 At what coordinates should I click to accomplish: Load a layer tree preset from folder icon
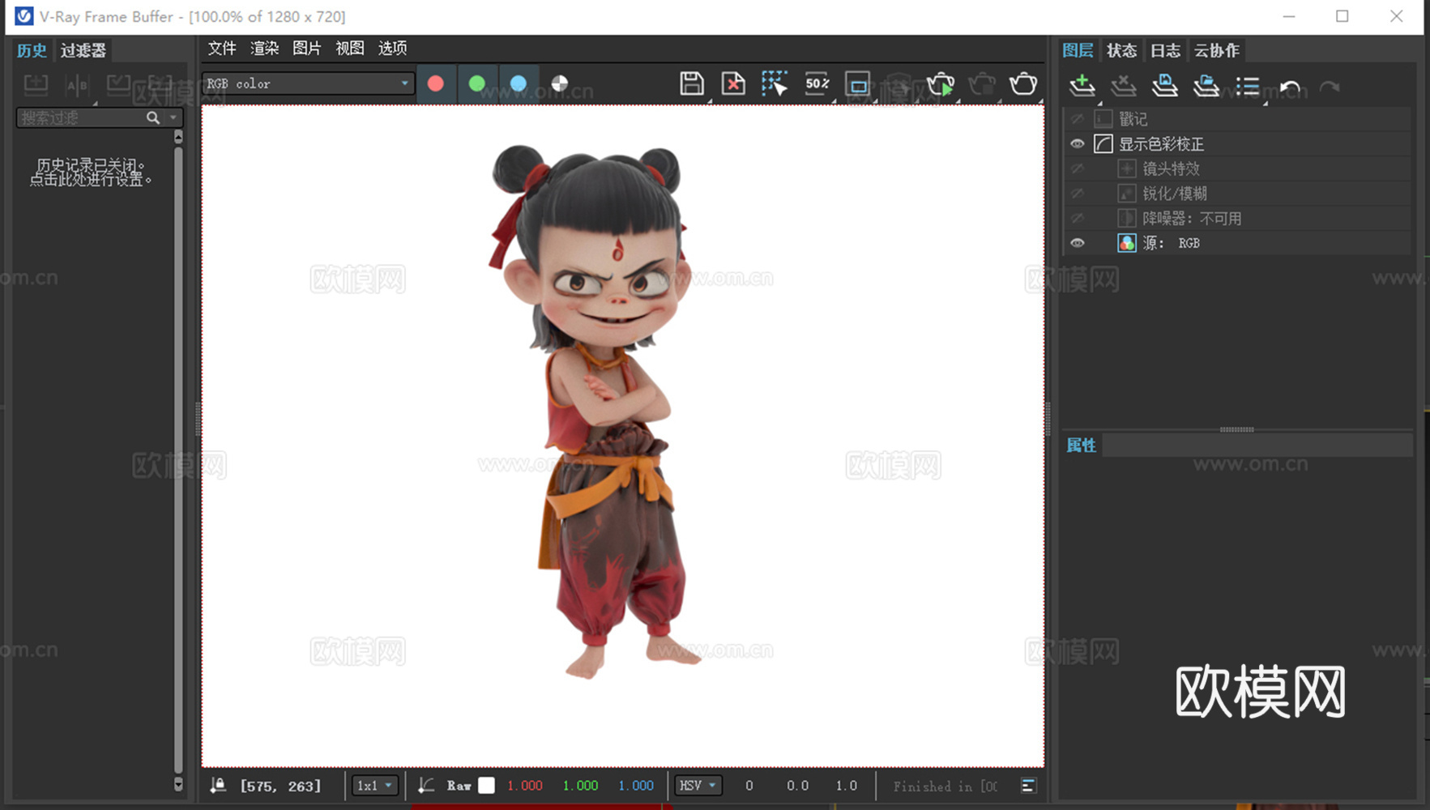pos(1206,85)
